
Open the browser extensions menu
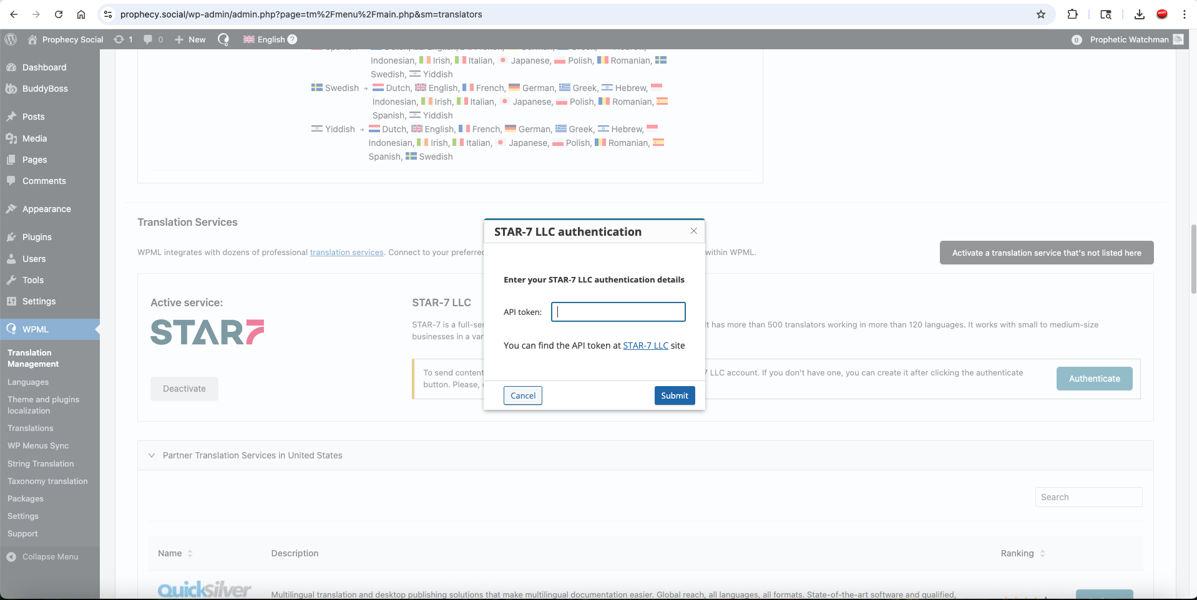coord(1073,14)
